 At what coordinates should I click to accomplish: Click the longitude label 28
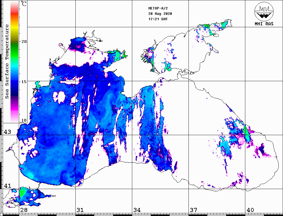coord(24,210)
